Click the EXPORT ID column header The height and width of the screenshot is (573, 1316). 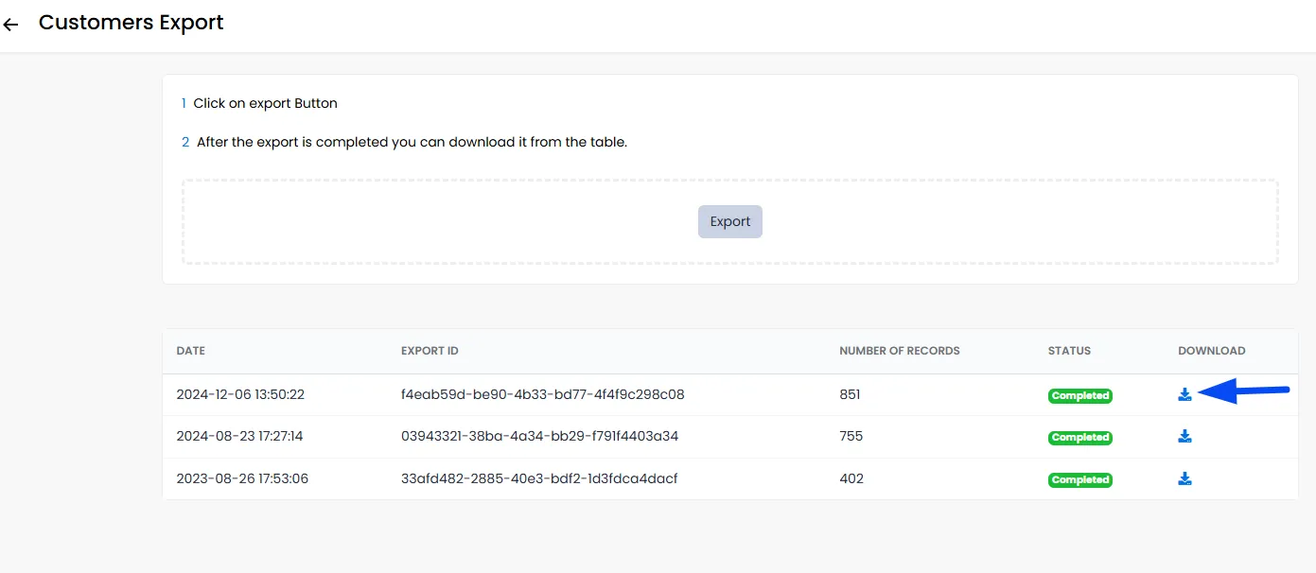(x=430, y=351)
